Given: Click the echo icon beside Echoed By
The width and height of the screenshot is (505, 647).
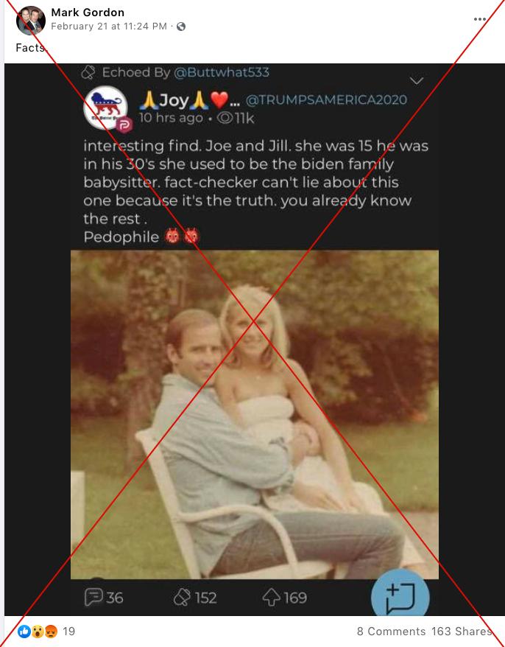Looking at the screenshot, I should coord(88,73).
